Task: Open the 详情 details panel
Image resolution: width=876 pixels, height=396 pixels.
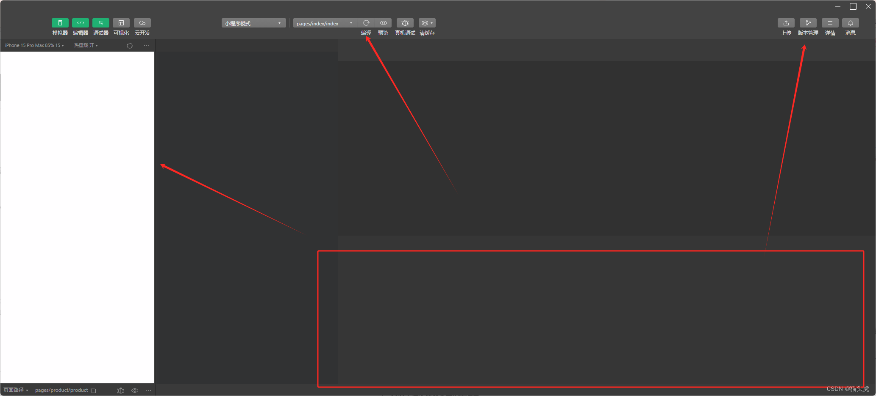Action: 830,23
